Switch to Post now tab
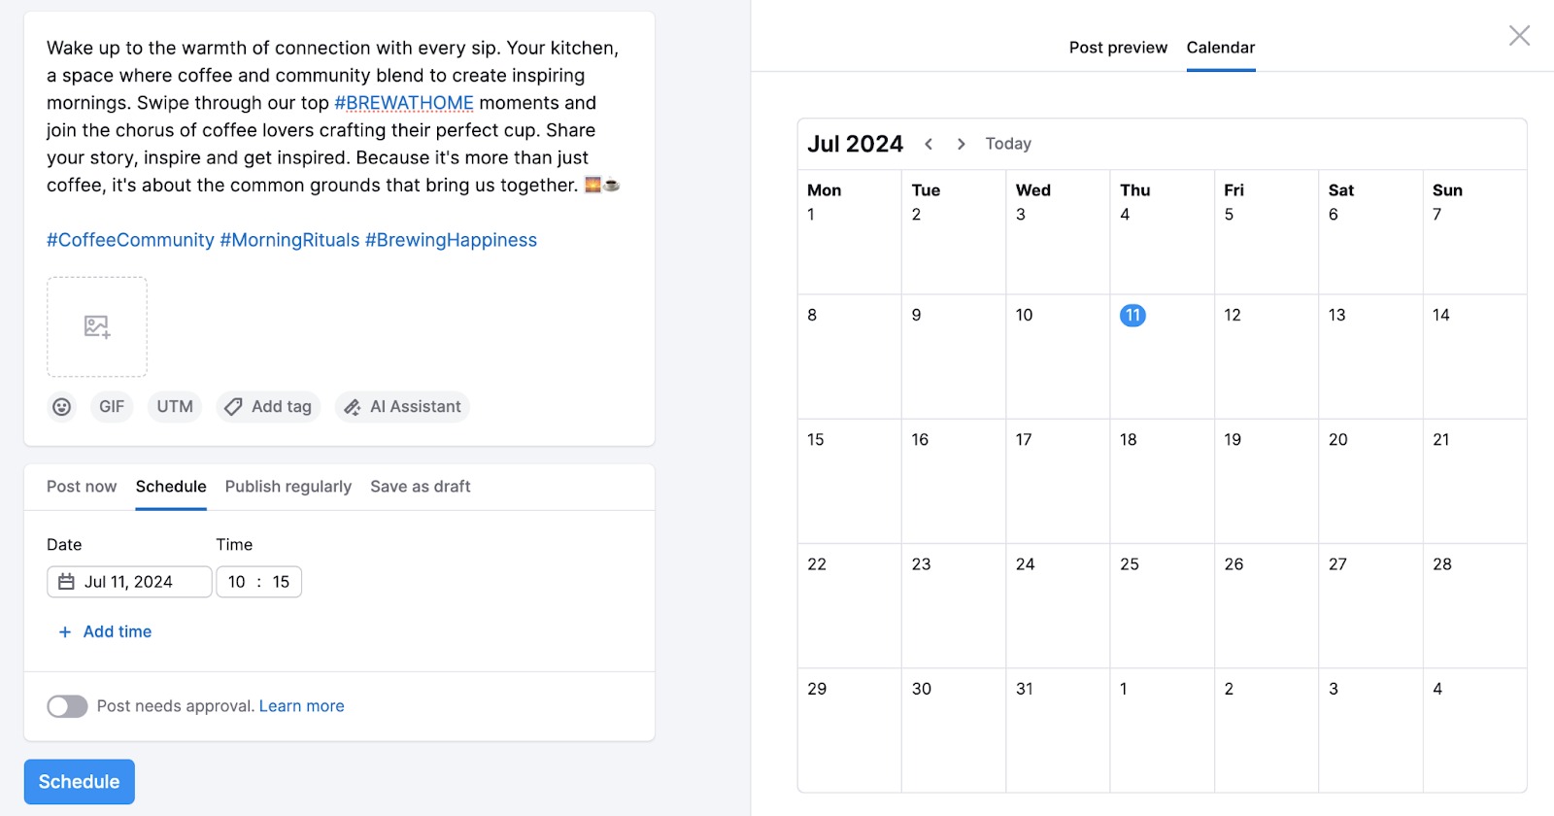 [82, 487]
